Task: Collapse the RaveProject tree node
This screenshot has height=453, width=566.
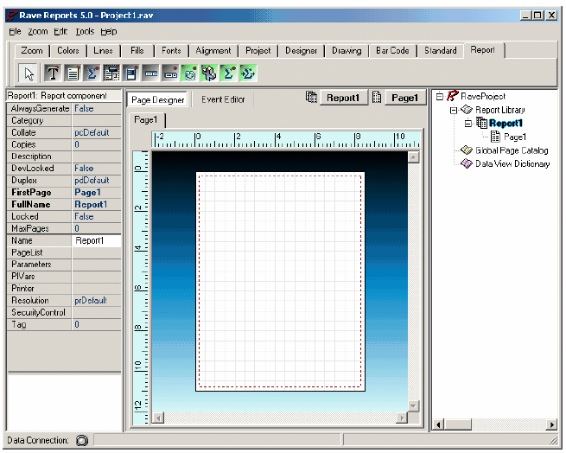Action: (x=440, y=97)
